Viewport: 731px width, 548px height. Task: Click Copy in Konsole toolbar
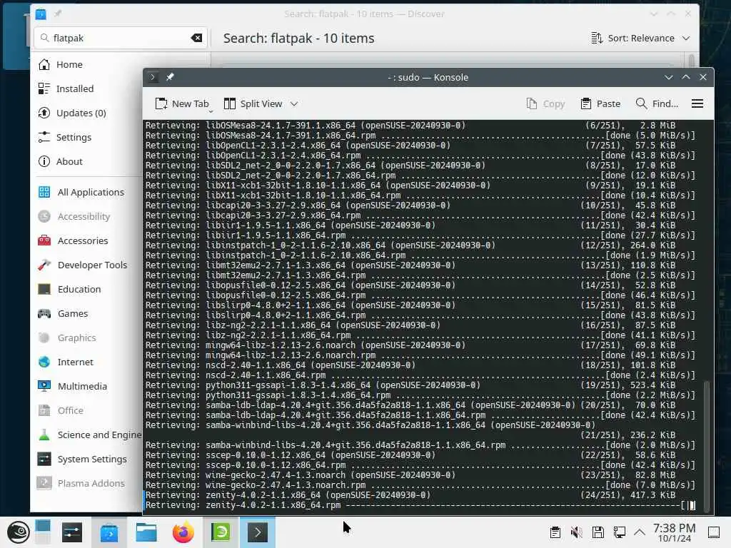coord(545,103)
